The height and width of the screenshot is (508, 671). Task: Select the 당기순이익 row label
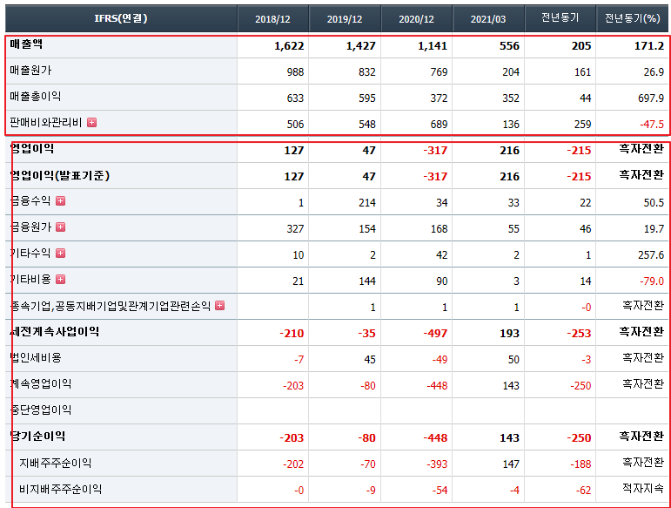tap(37, 437)
